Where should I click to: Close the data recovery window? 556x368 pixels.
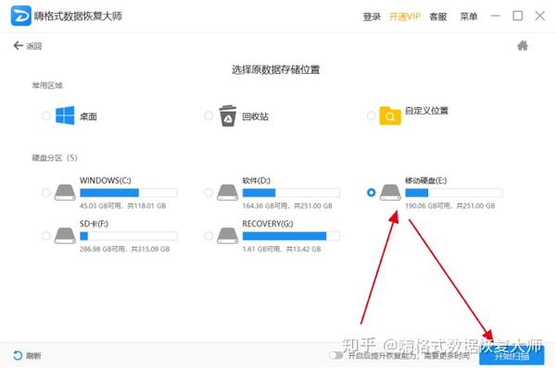[x=540, y=16]
